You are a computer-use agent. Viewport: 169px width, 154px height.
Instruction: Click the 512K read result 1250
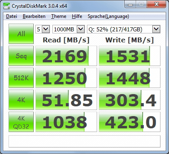(66, 78)
